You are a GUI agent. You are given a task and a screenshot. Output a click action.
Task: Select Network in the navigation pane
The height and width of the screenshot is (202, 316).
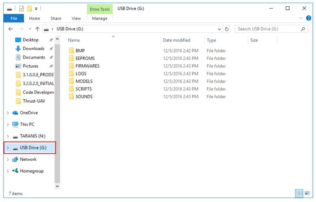pyautogui.click(x=28, y=159)
